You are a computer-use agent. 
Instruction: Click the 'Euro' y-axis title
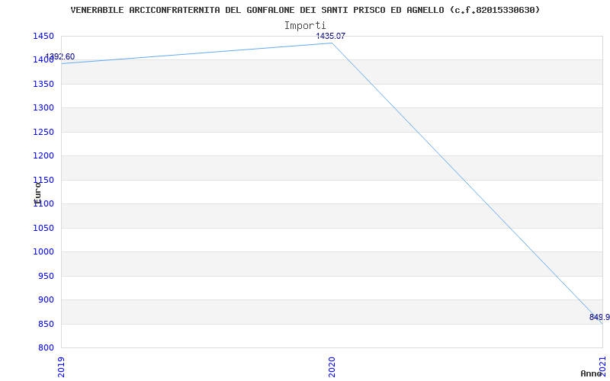[x=37, y=193]
